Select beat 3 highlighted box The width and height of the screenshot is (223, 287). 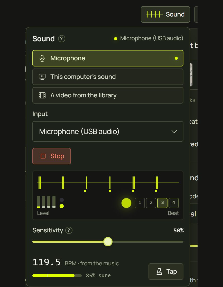[162, 203]
